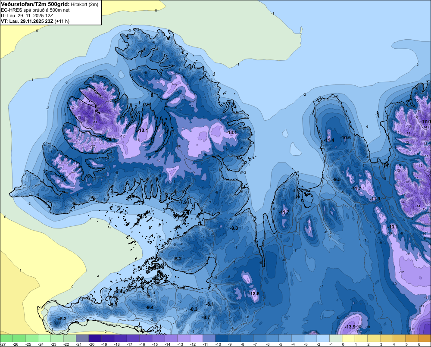Click the legend swatch between -16 and -15
The height and width of the screenshot is (347, 431).
point(145,338)
